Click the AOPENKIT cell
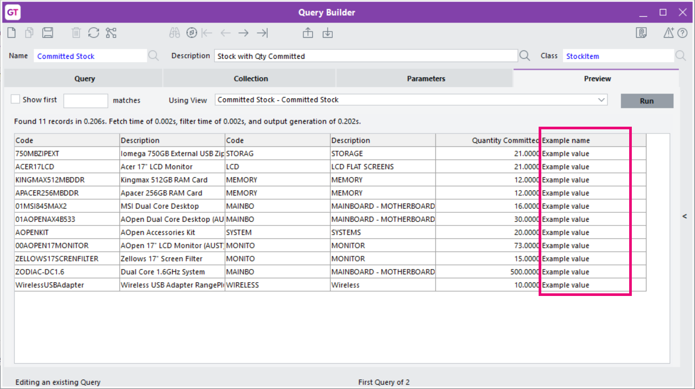695x389 pixels. tap(67, 232)
